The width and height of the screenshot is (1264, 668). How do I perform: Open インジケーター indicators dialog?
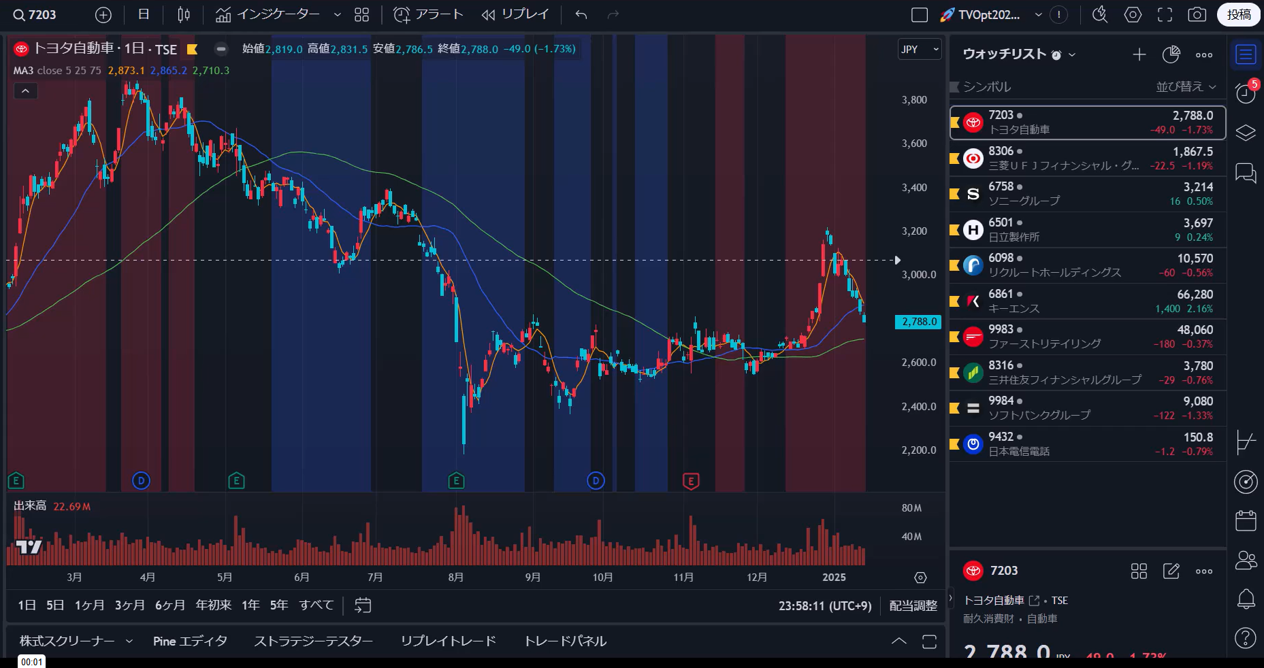pyautogui.click(x=268, y=15)
